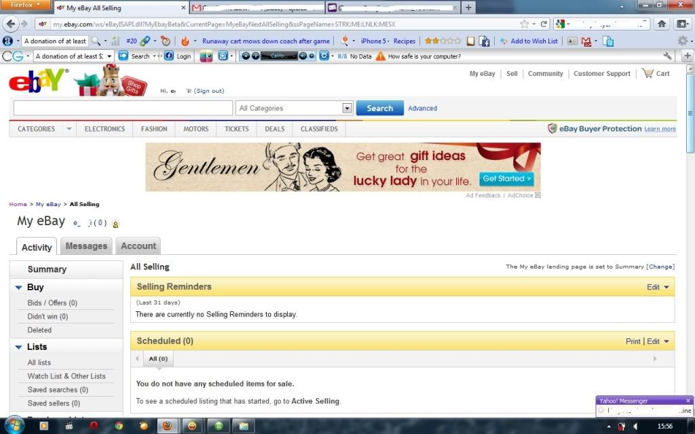
Task: Click the blue arrow Search icon in toolbar
Action: pos(124,56)
